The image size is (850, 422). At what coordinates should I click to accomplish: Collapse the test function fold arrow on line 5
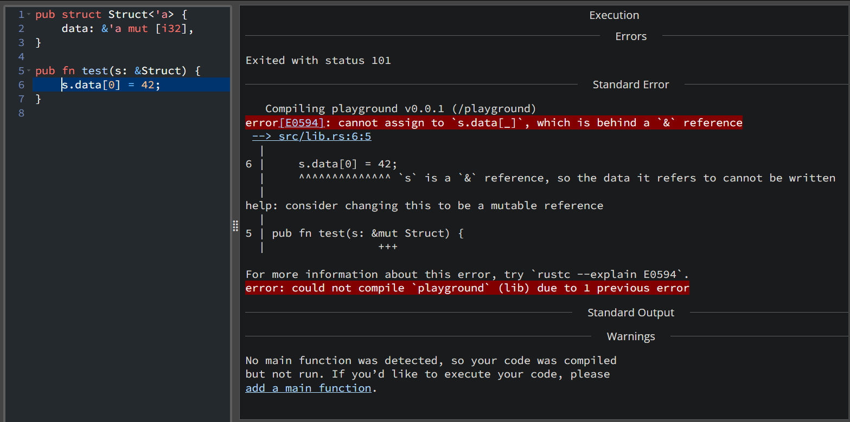pyautogui.click(x=29, y=71)
